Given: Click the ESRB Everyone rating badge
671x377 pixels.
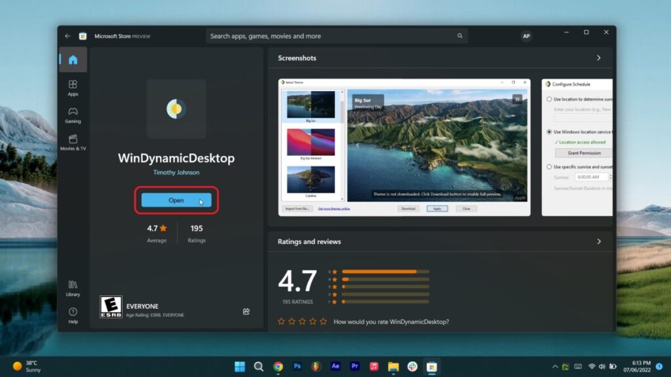Looking at the screenshot, I should [111, 307].
